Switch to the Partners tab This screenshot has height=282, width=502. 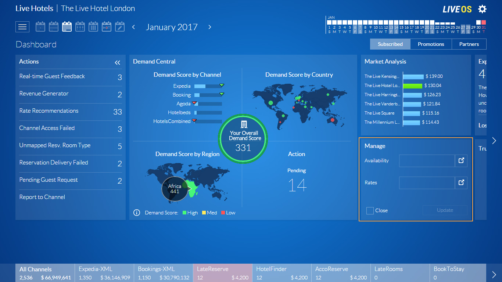click(x=469, y=44)
